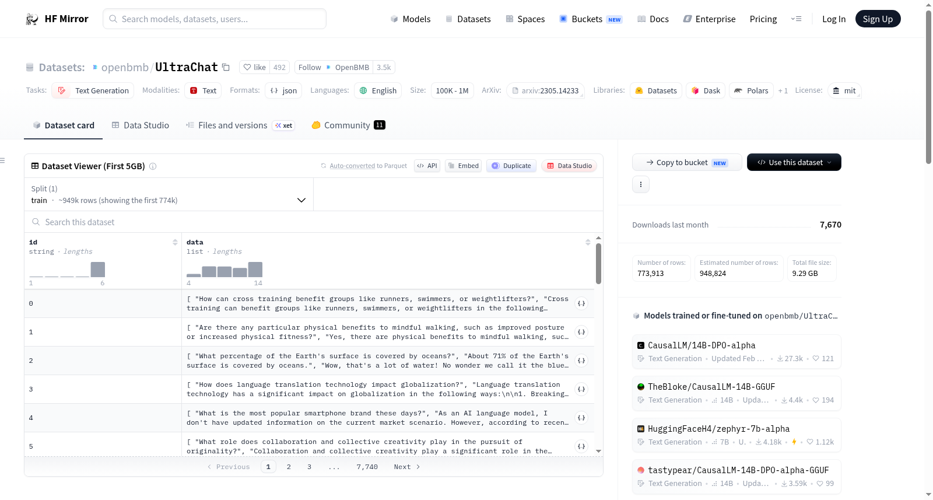The image size is (933, 500).
Task: Open the Use this dataset dropdown
Action: [x=794, y=162]
